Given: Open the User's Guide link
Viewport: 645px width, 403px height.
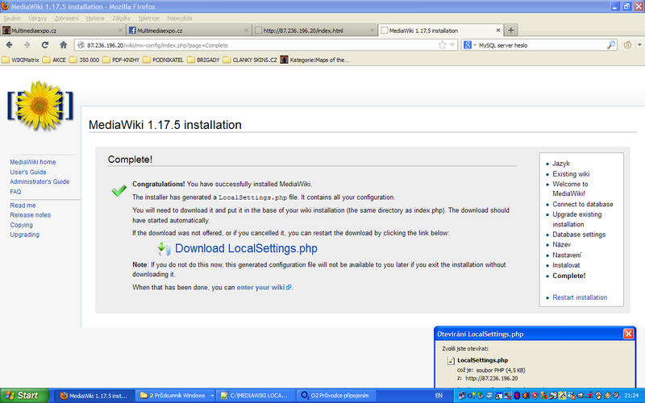Looking at the screenshot, I should click(28, 172).
